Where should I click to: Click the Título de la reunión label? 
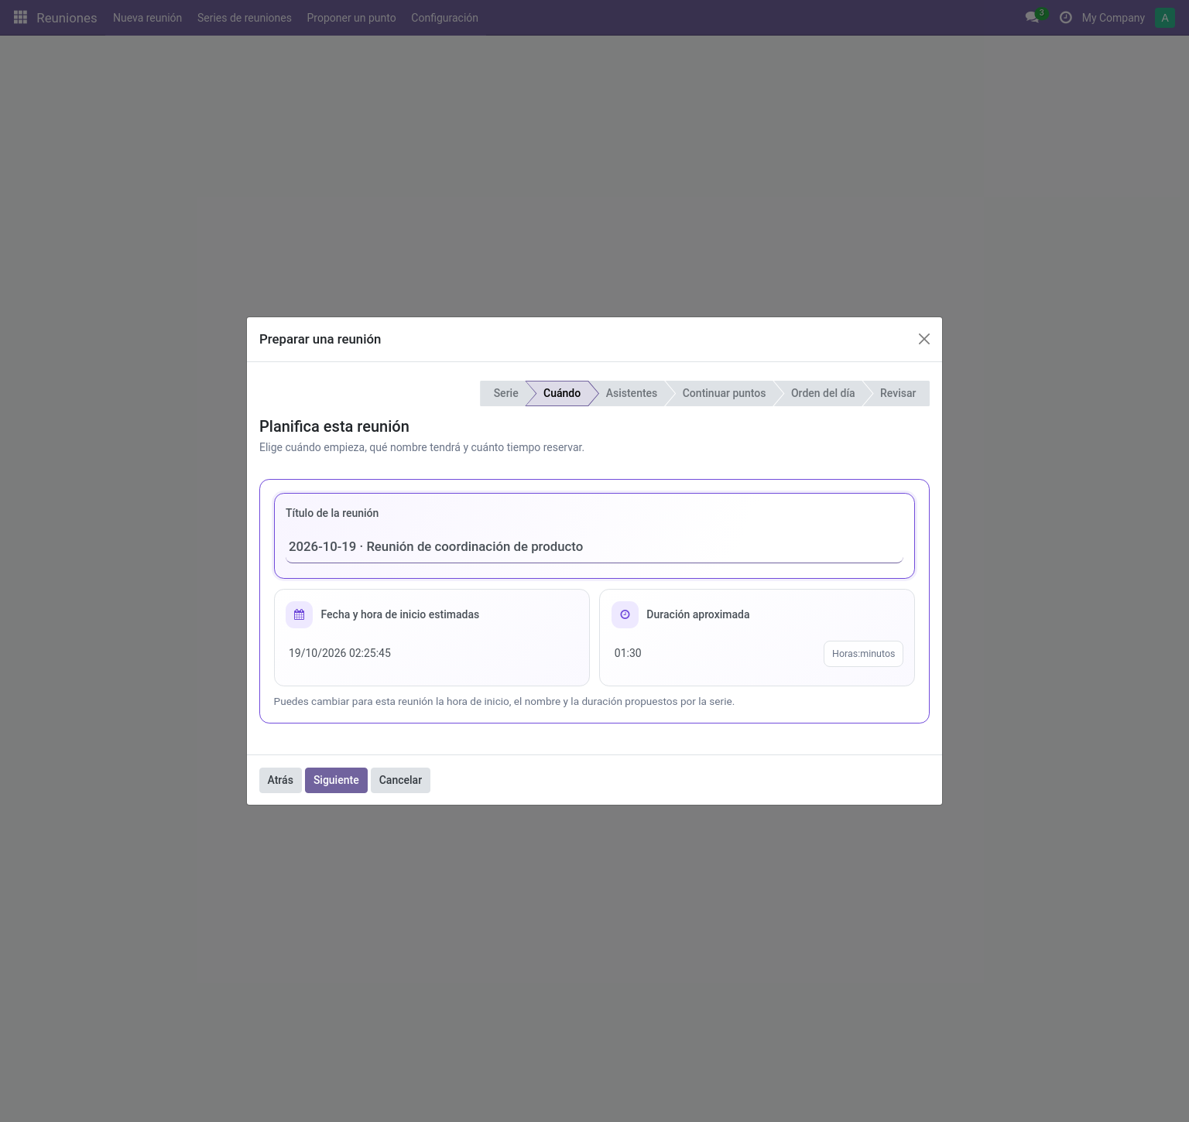332,513
